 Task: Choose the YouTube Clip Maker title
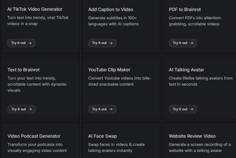click(x=109, y=70)
